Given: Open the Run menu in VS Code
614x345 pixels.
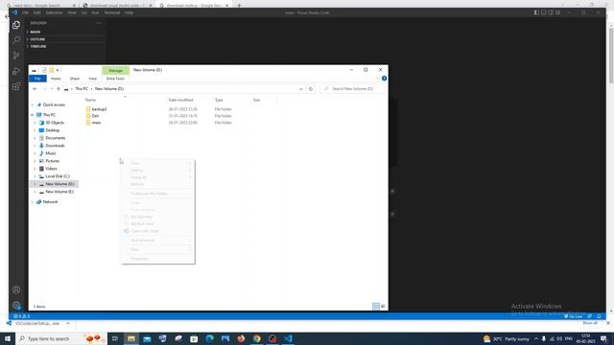Looking at the screenshot, I should tap(95, 12).
